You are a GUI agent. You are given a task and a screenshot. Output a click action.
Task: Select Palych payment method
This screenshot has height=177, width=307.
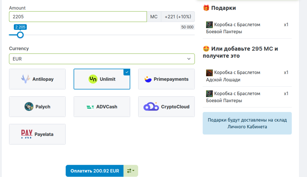point(37,107)
